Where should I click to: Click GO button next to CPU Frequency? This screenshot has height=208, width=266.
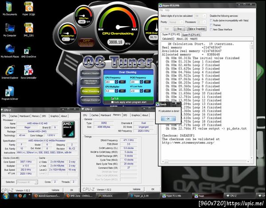[122, 82]
